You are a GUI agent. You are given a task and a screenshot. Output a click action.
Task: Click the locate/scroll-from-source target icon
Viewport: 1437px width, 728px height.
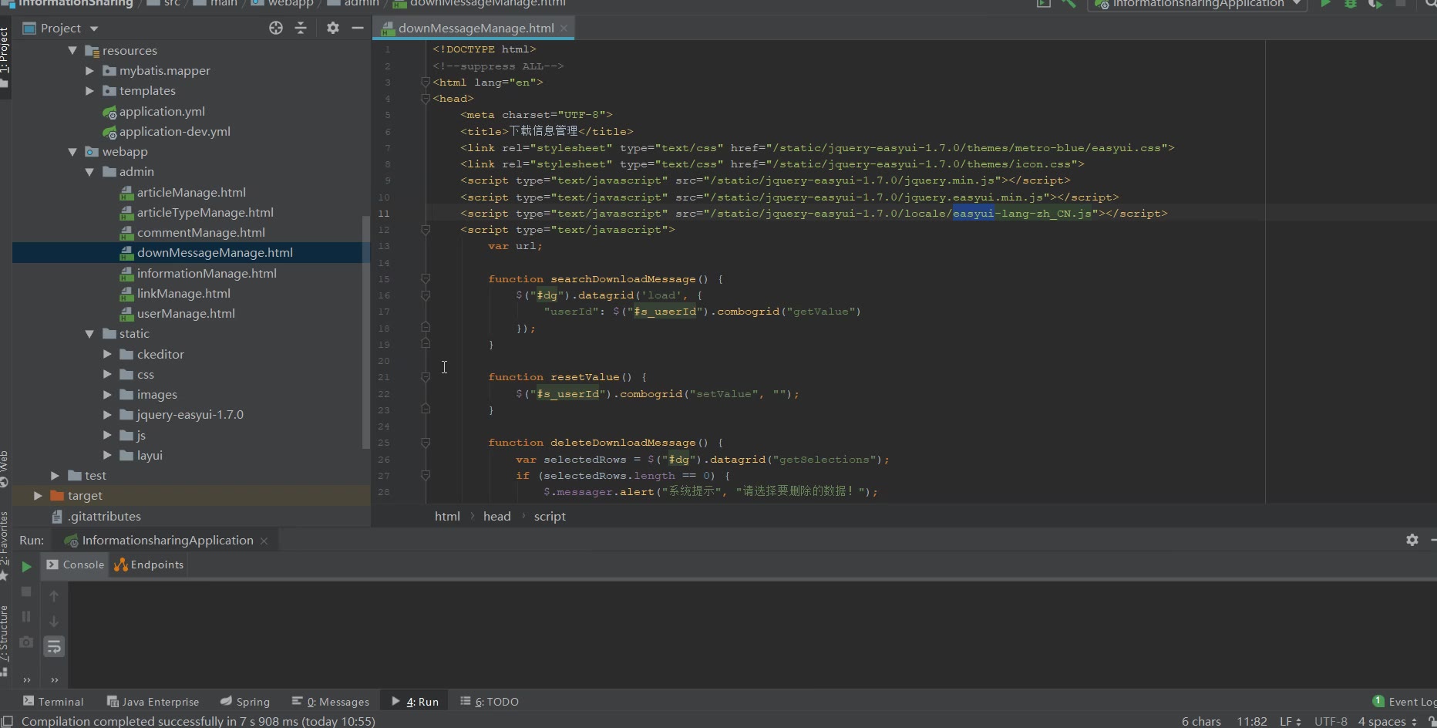click(276, 28)
